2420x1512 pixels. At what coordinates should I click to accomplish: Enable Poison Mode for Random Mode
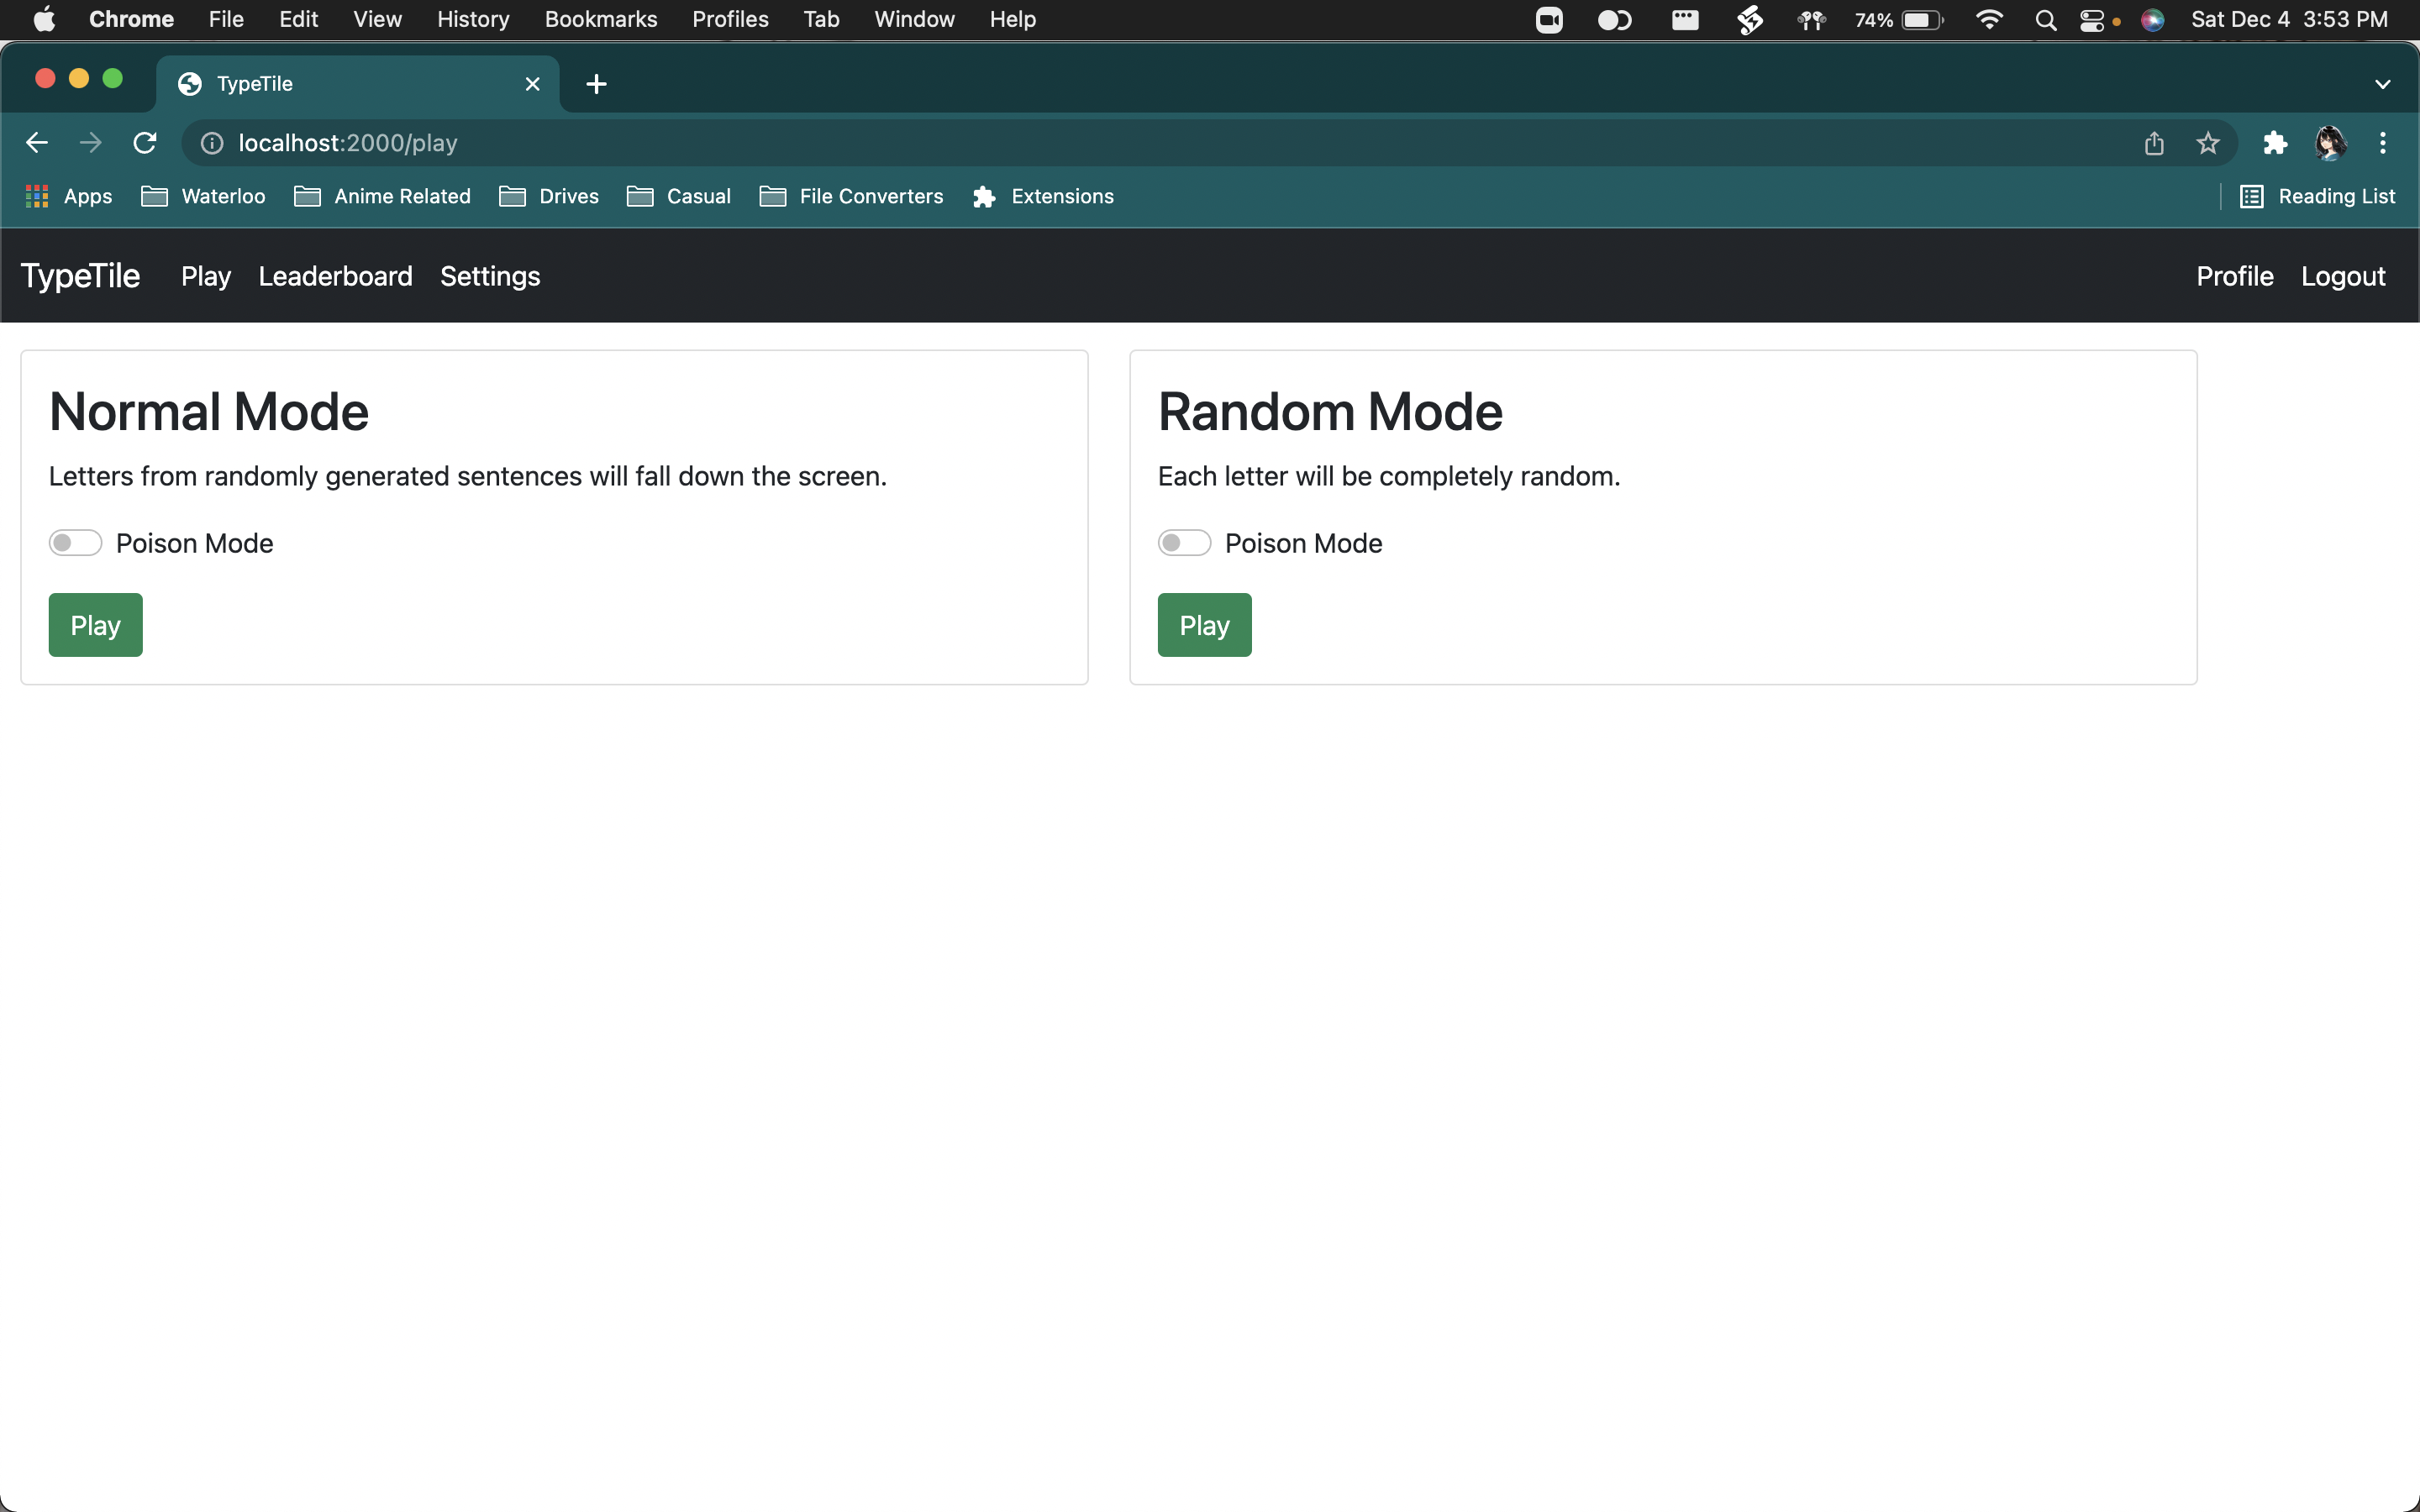[x=1184, y=543]
